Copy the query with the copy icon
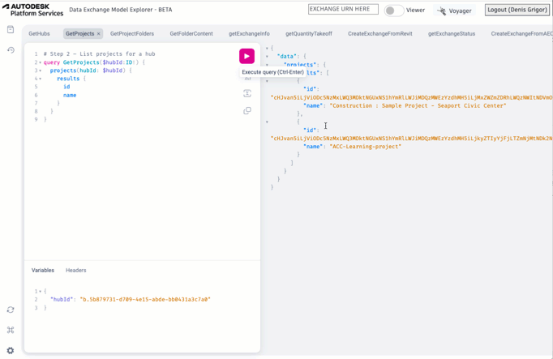 coord(247,111)
